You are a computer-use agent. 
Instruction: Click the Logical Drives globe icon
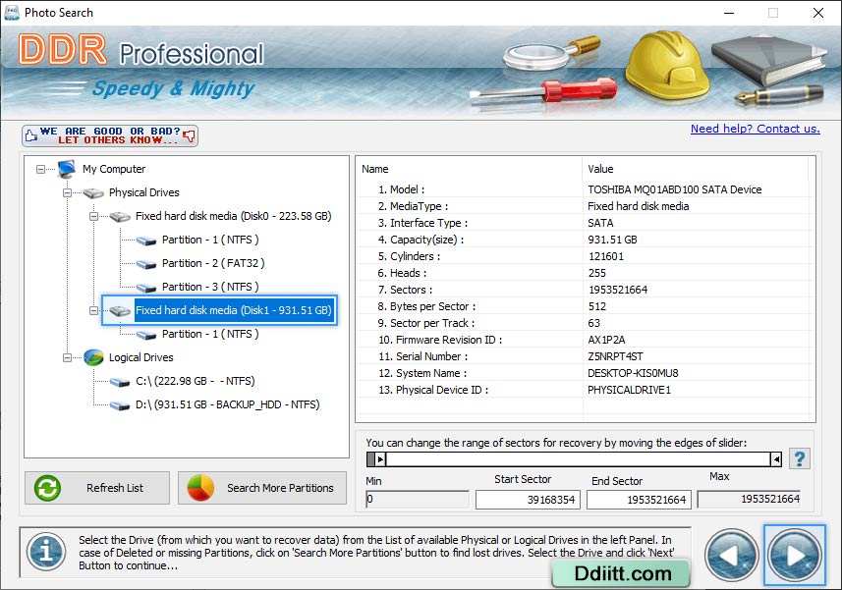[x=93, y=357]
